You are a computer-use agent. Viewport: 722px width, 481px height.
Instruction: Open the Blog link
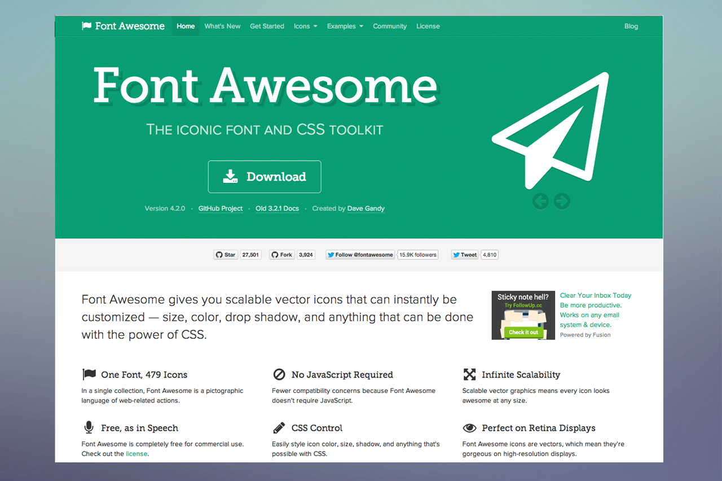[x=631, y=26]
